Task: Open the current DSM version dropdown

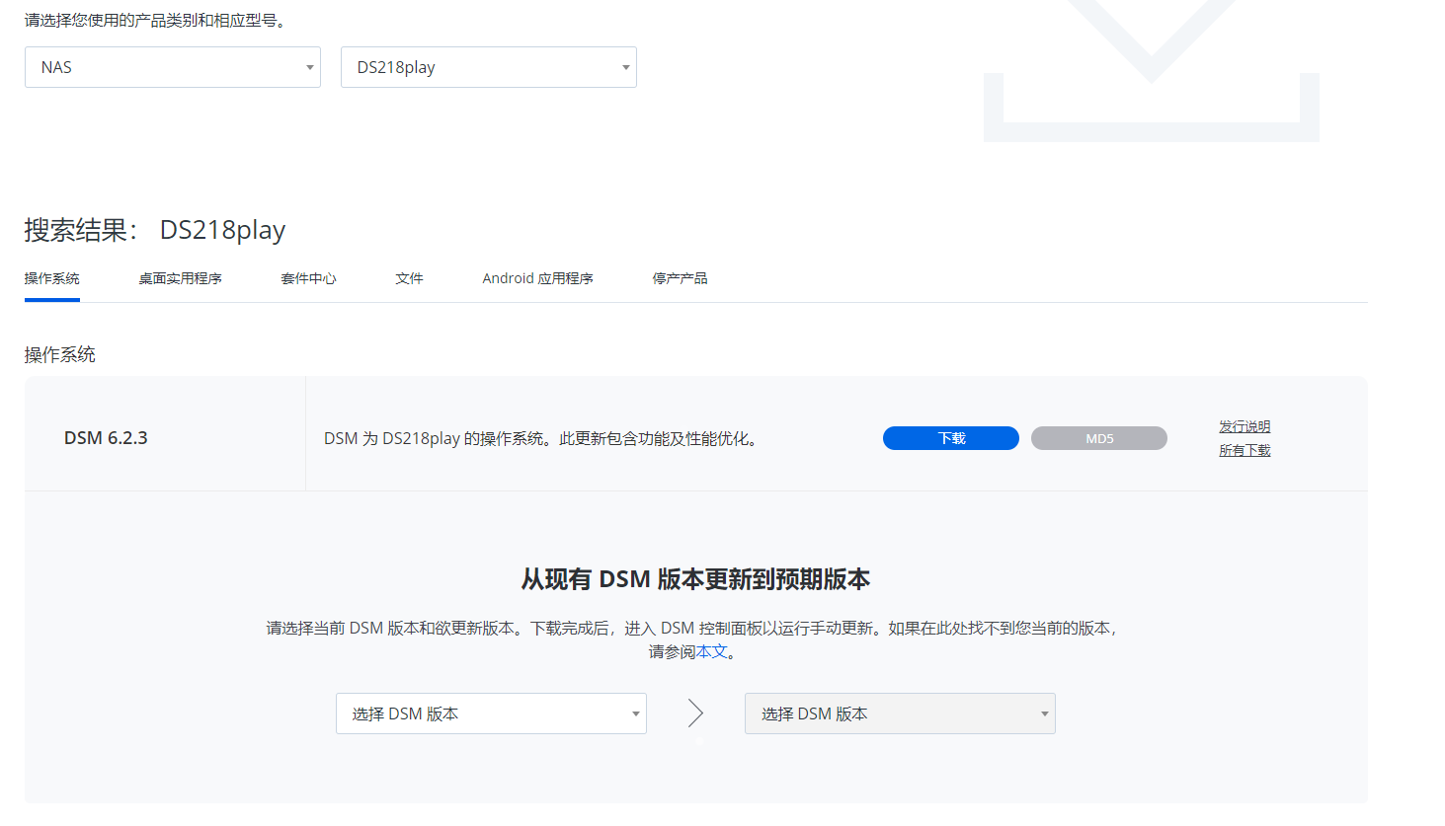Action: (491, 713)
